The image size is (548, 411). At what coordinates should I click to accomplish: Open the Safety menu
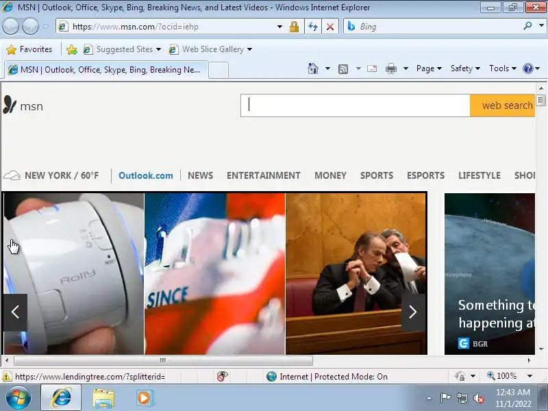tap(465, 68)
